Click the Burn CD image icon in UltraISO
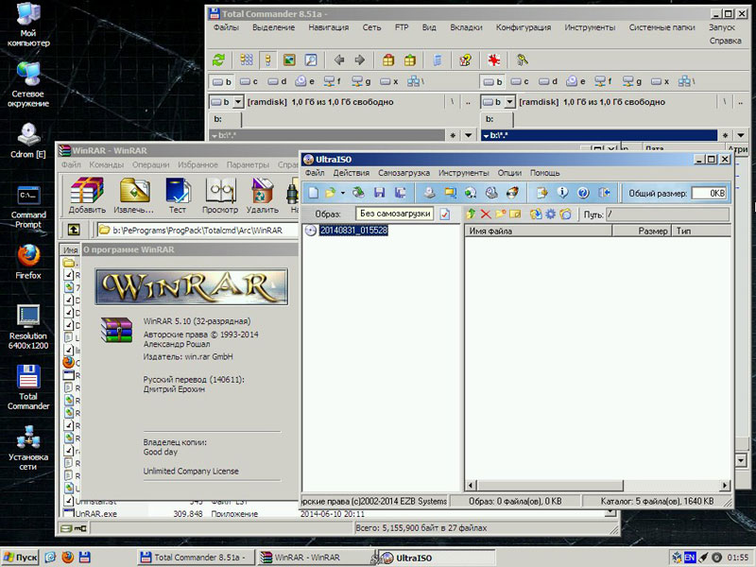This screenshot has width=756, height=567. 512,193
